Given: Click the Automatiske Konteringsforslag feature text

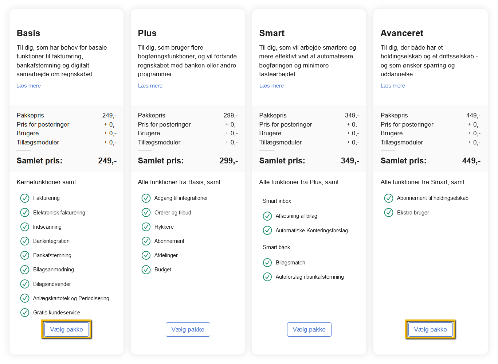Looking at the screenshot, I should [x=311, y=231].
